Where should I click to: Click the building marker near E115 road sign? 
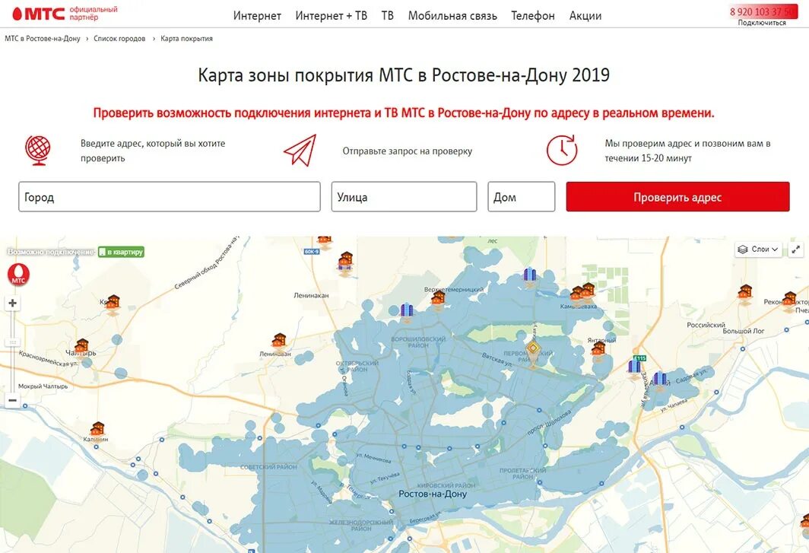[x=635, y=367]
